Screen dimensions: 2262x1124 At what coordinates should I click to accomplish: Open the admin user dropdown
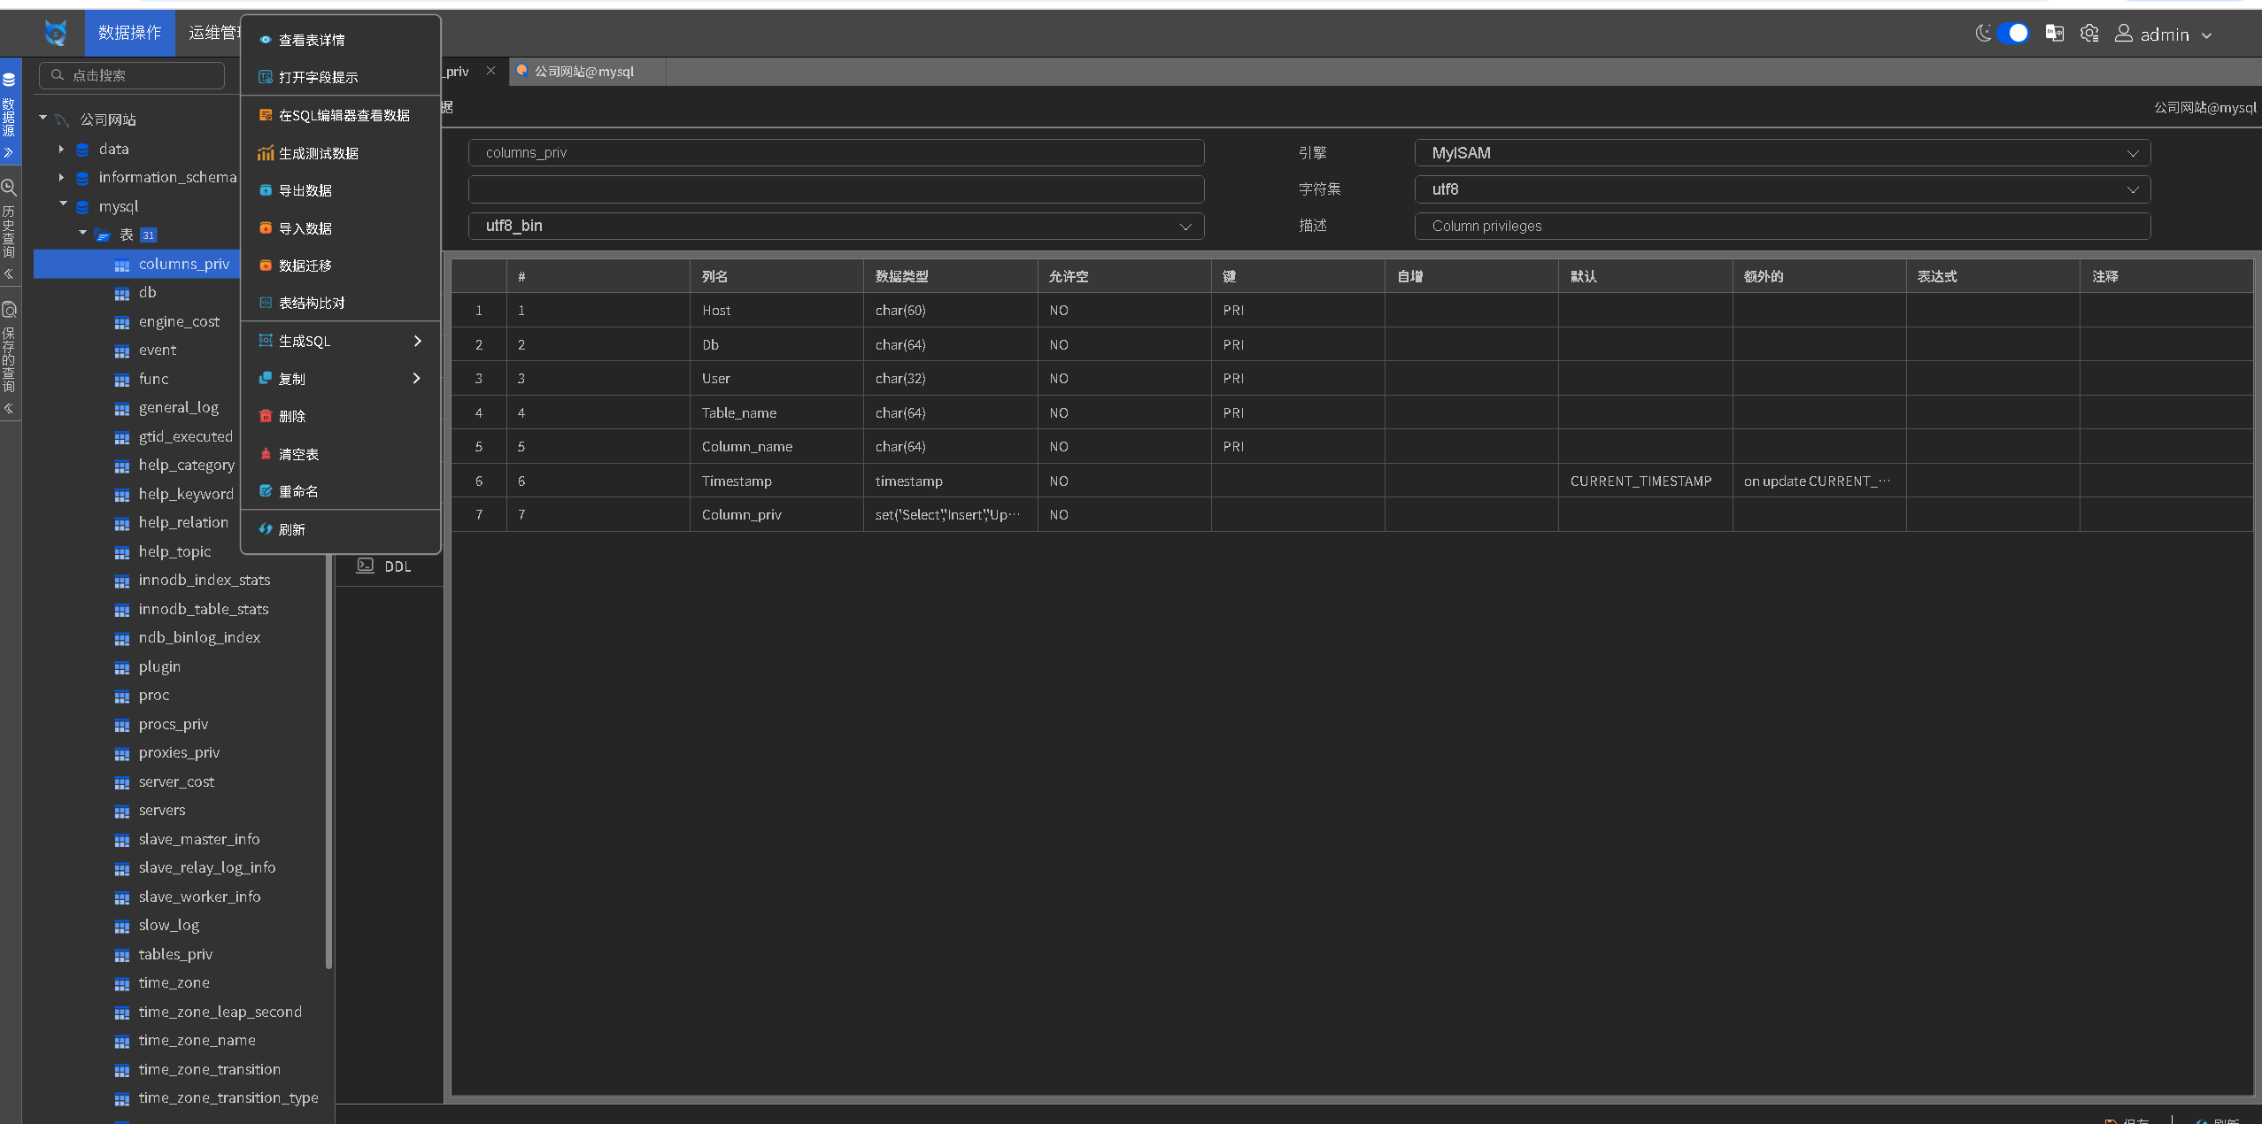pyautogui.click(x=2164, y=35)
